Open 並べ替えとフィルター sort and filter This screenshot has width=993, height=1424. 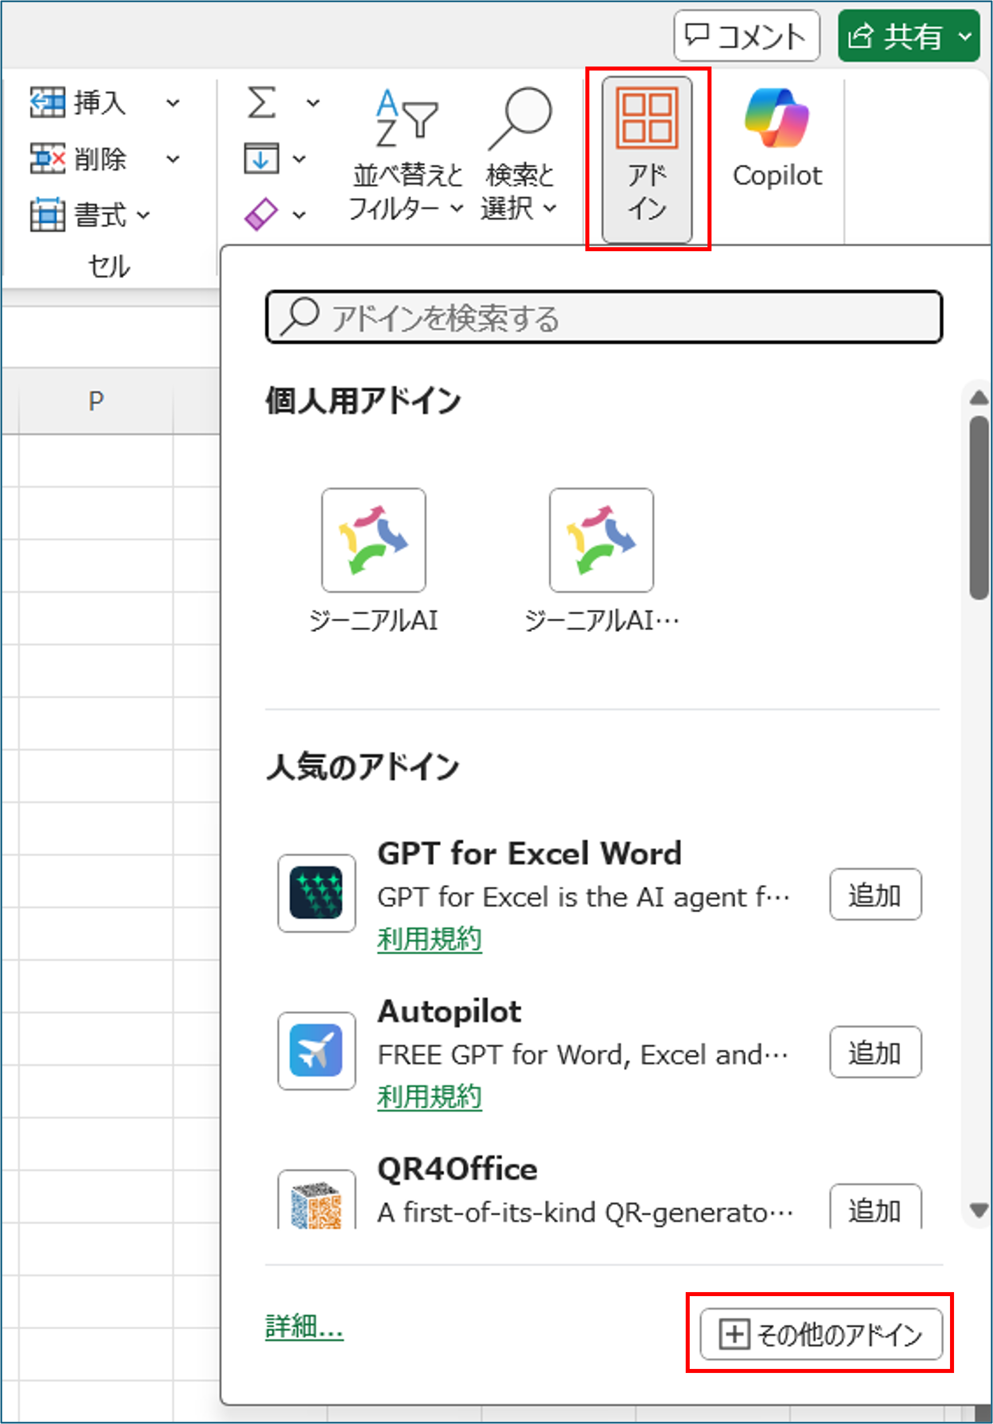pos(406,155)
